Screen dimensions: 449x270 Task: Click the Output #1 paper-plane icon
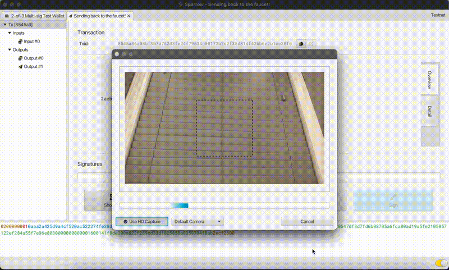(20, 67)
